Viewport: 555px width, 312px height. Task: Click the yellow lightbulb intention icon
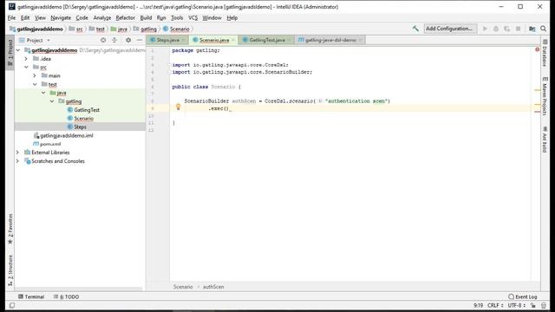pyautogui.click(x=178, y=107)
